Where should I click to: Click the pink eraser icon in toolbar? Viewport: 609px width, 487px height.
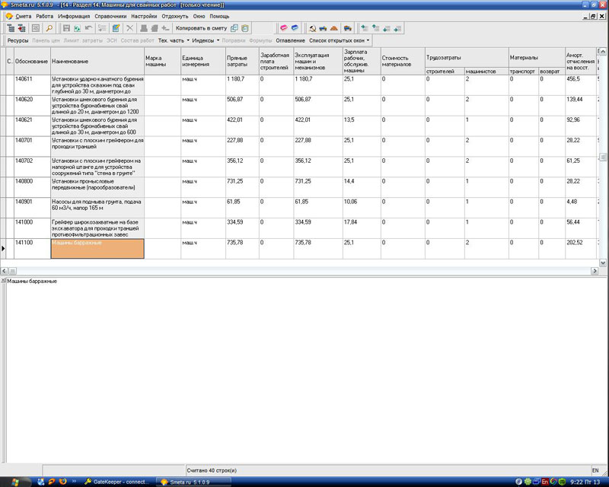283,28
